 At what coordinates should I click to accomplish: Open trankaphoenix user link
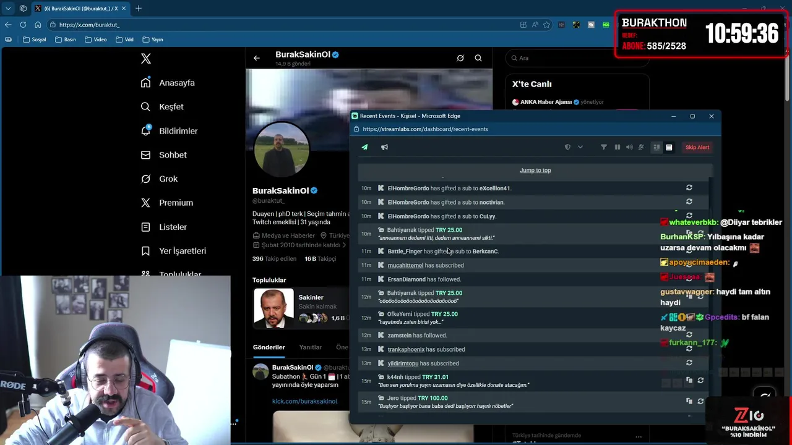tap(406, 349)
